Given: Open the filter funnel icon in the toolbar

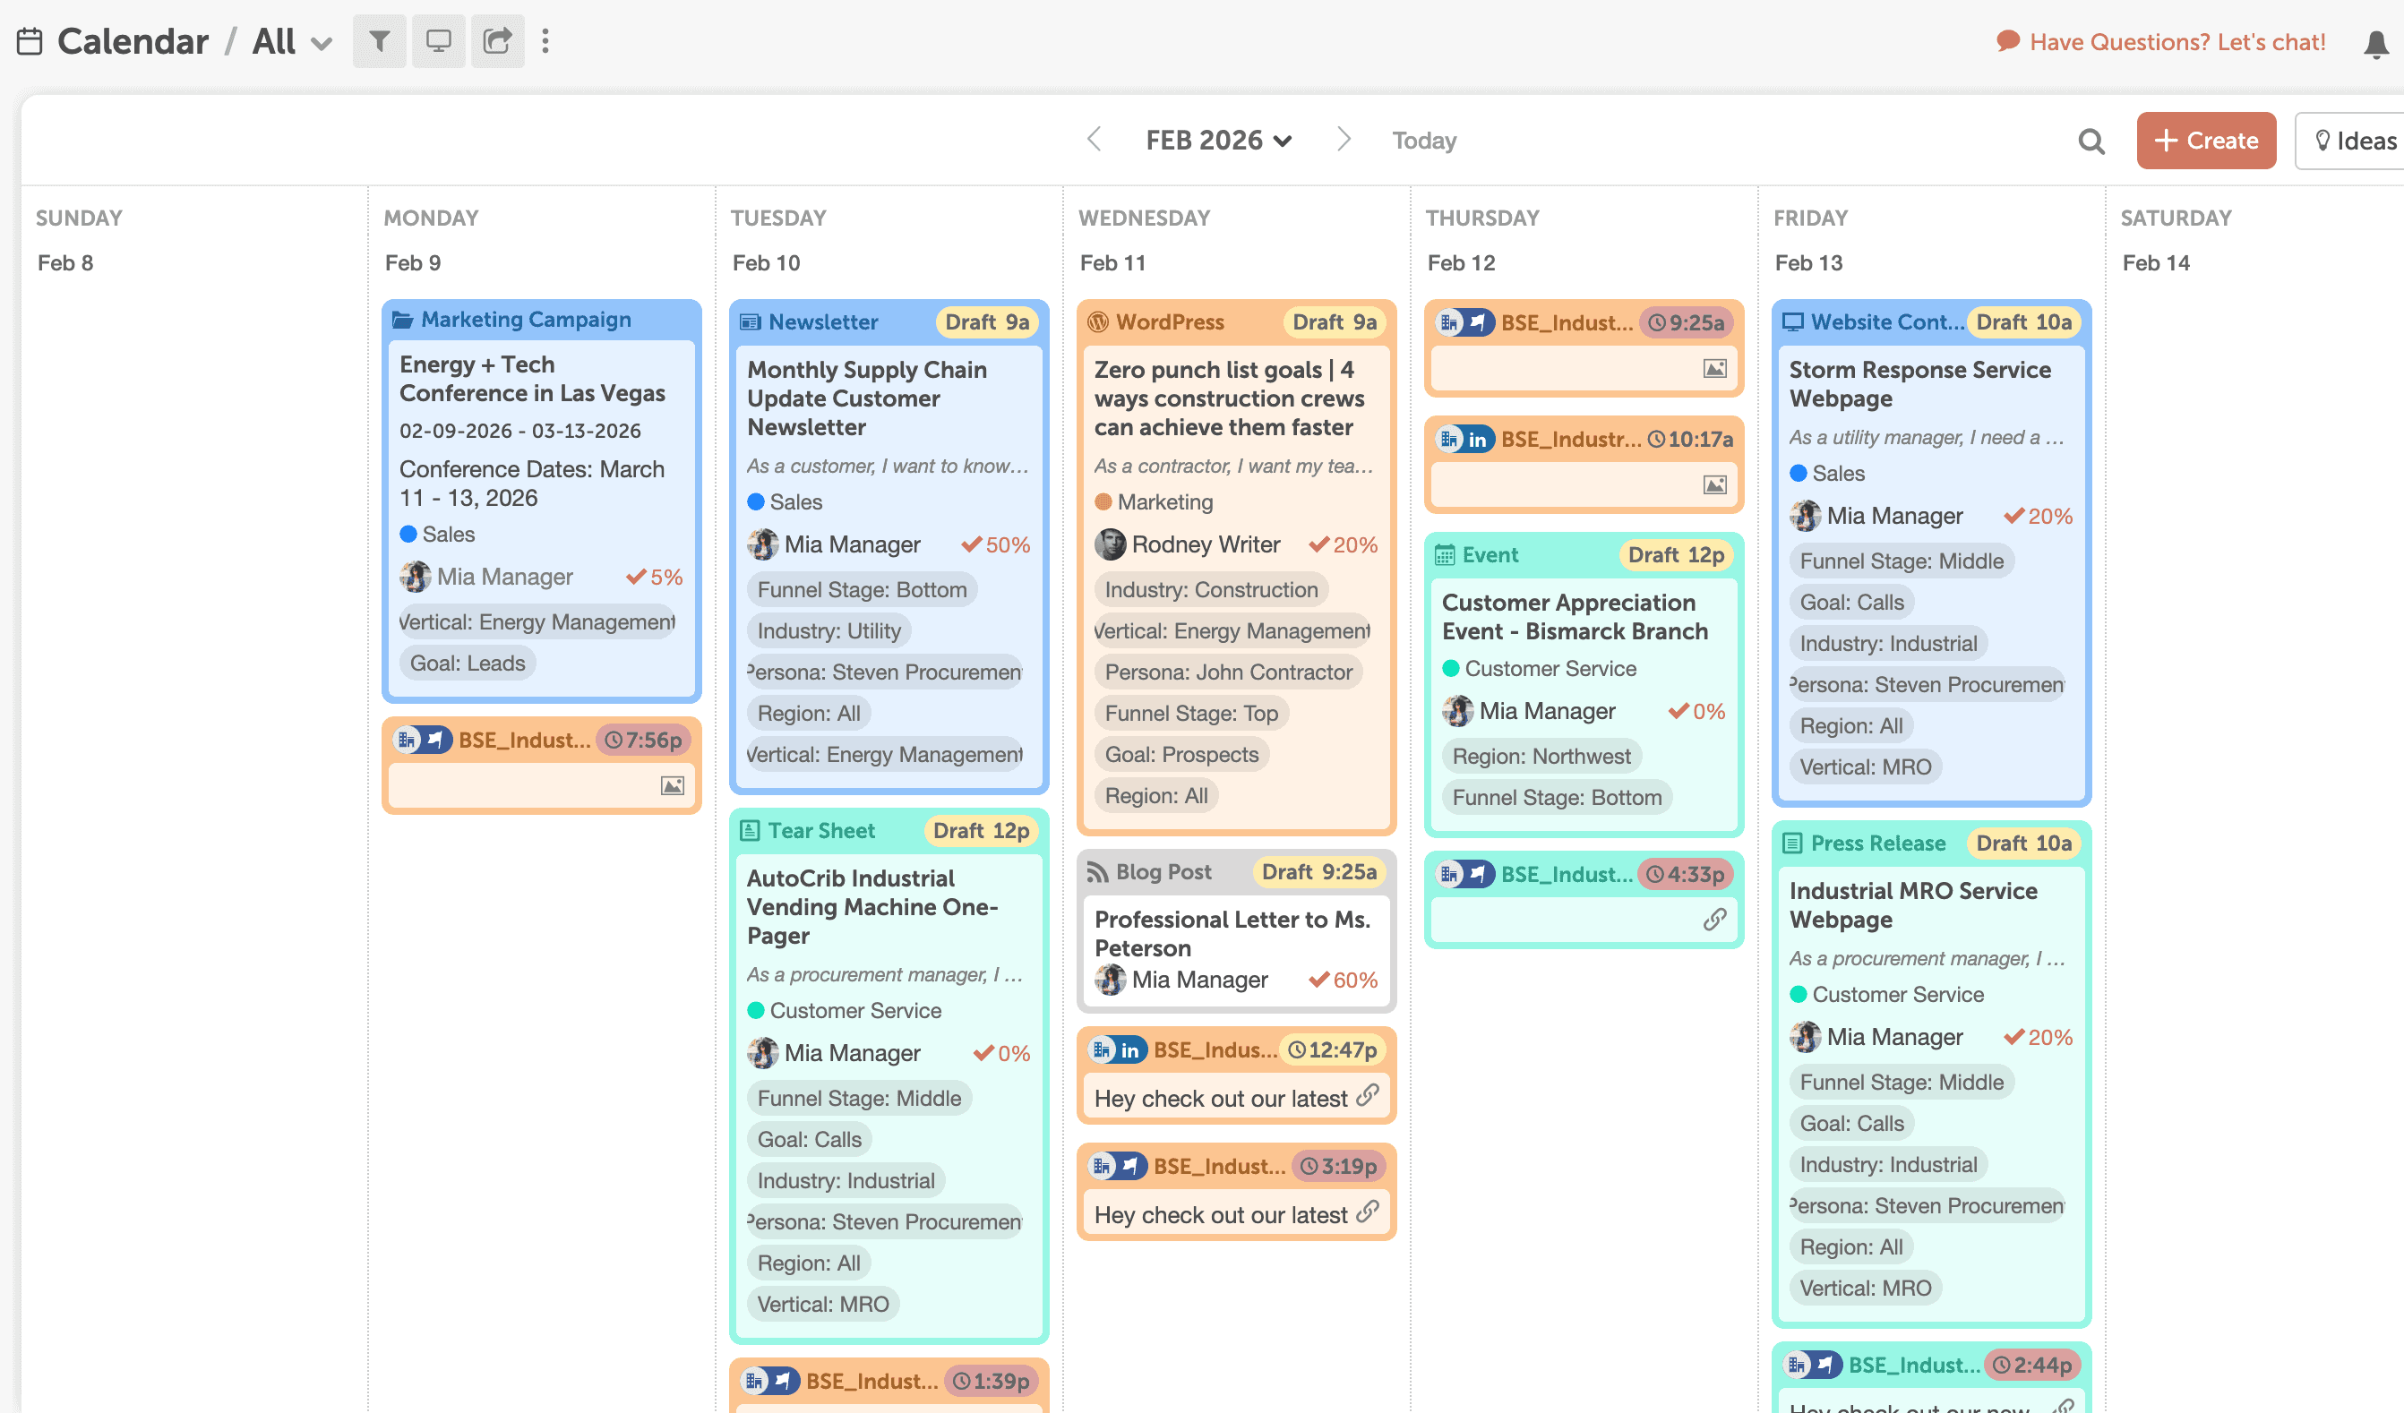Looking at the screenshot, I should click(x=380, y=41).
